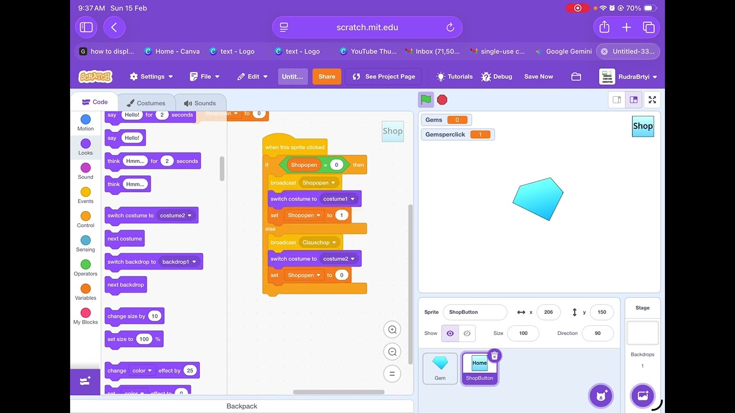
Task: Edit the project title field
Action: (x=292, y=76)
